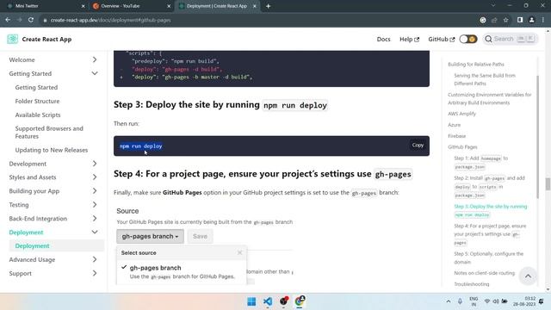Screen dimensions: 551x310
Task: Copy the npm run deploy command
Action: pyautogui.click(x=418, y=146)
